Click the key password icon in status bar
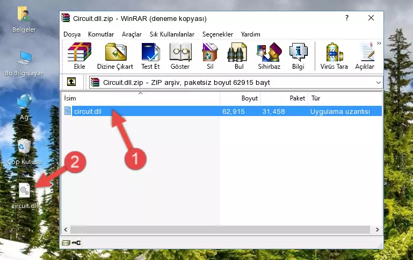413x260 pixels. pyautogui.click(x=76, y=242)
